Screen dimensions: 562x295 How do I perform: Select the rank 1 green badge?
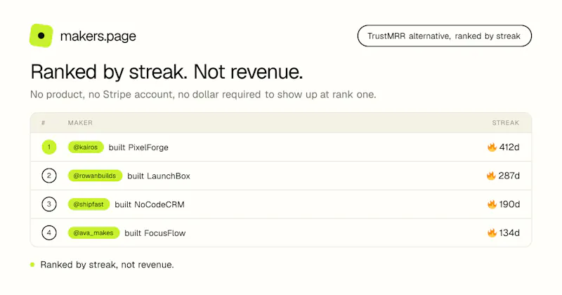pos(49,147)
